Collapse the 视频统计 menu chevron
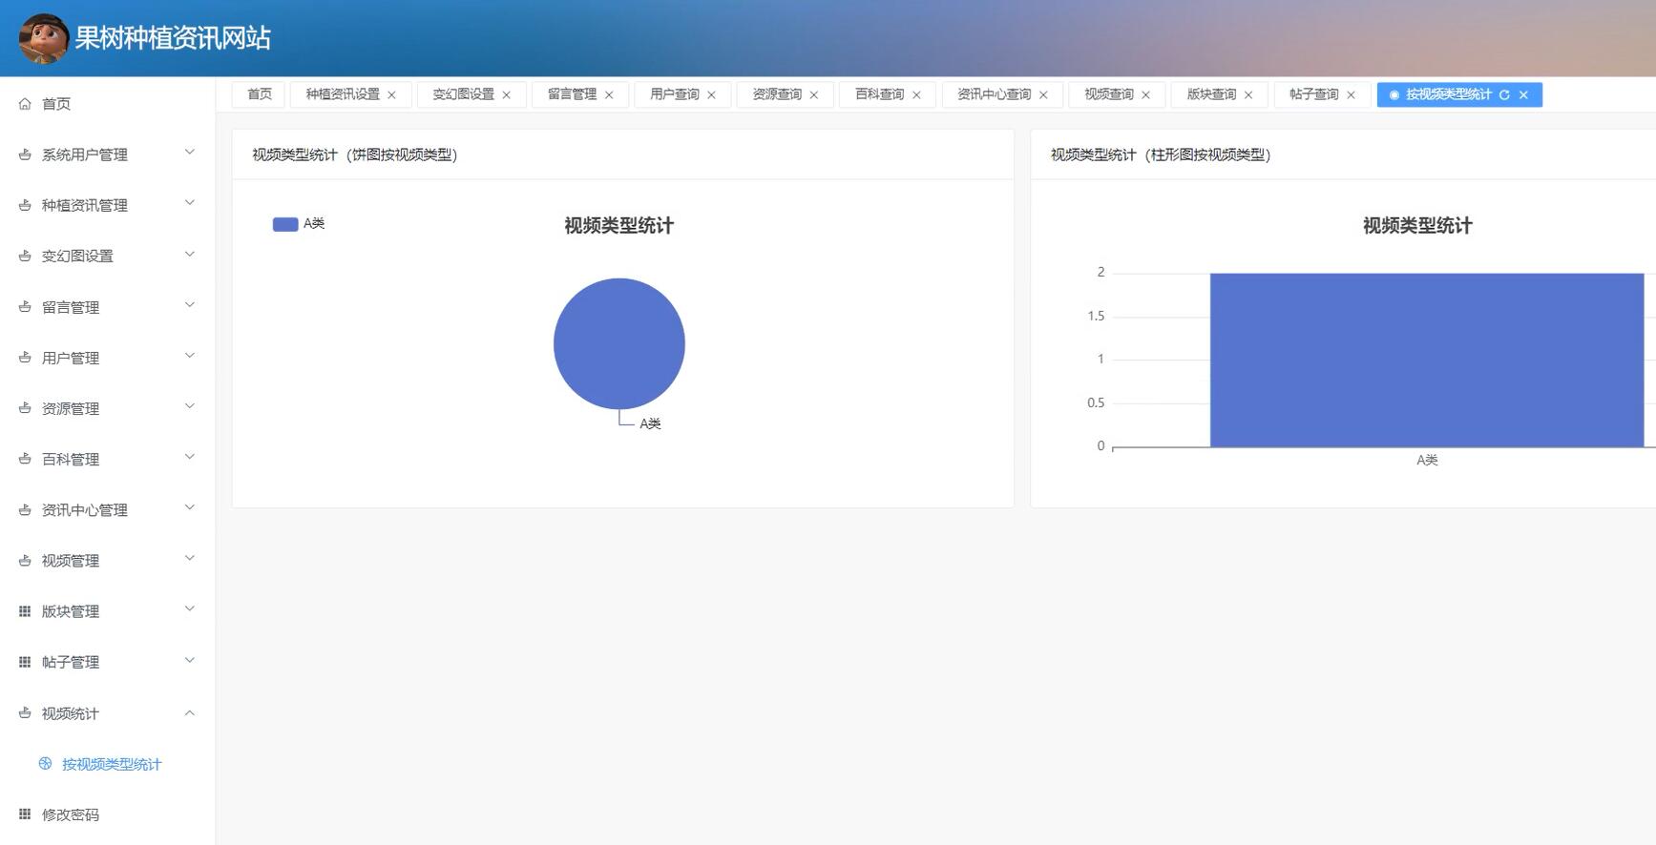The image size is (1656, 845). pos(189,712)
